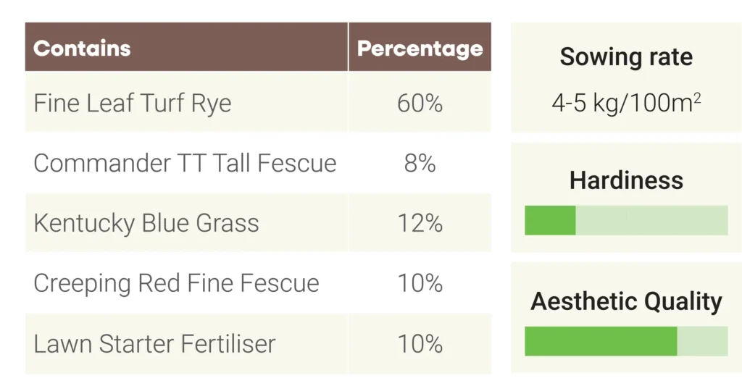The width and height of the screenshot is (742, 386).
Task: Click the unfilled pale end of Aesthetic Quality bar
Action: [702, 341]
